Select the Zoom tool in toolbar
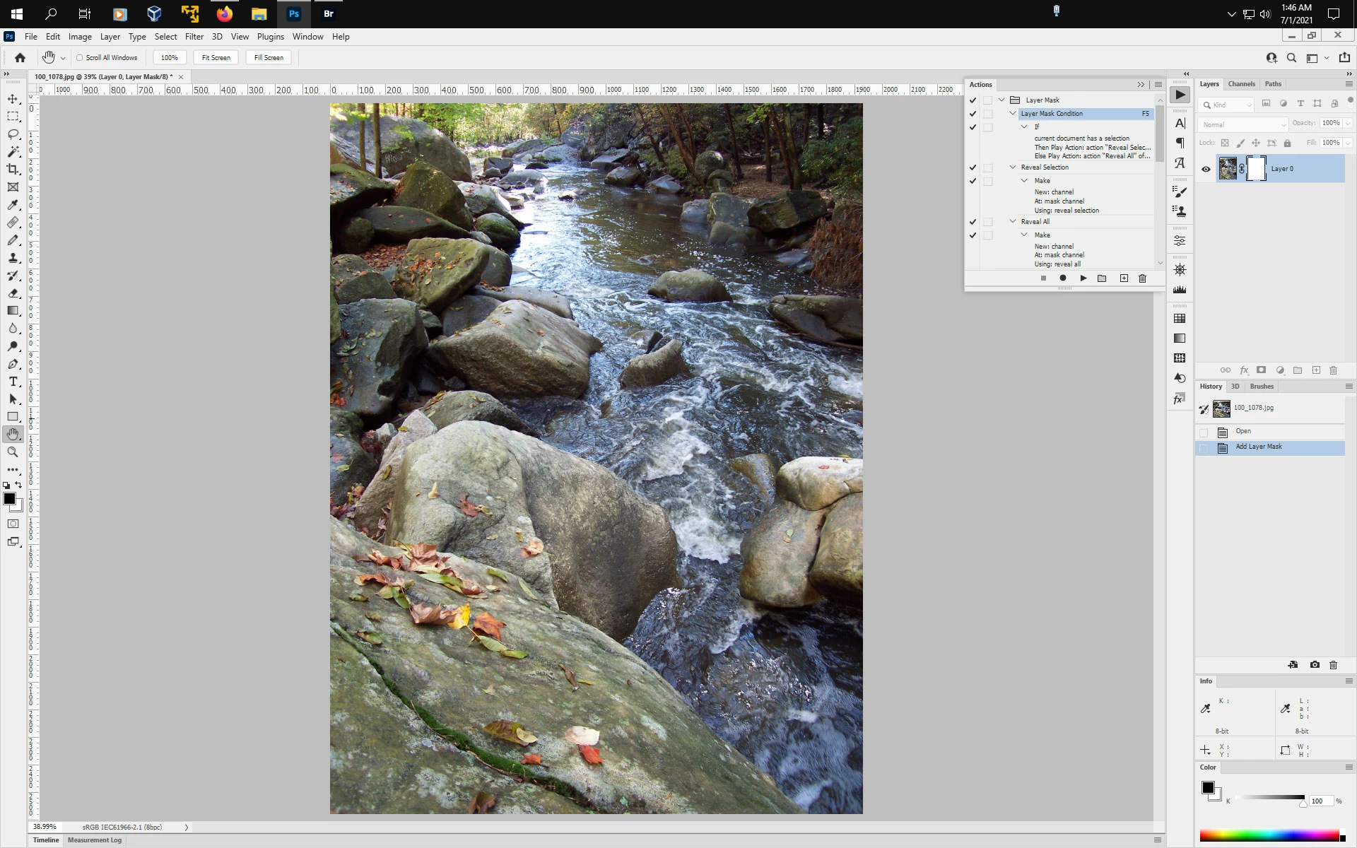 [x=13, y=452]
